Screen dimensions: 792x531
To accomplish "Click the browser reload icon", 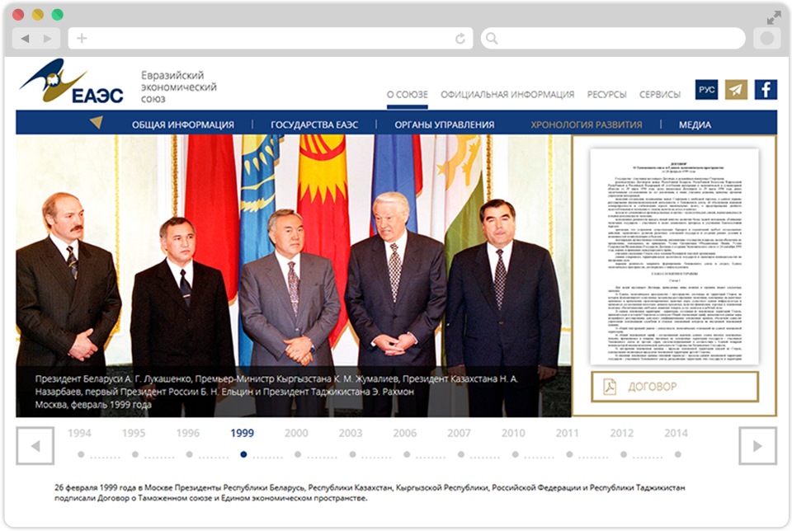I will click(460, 39).
